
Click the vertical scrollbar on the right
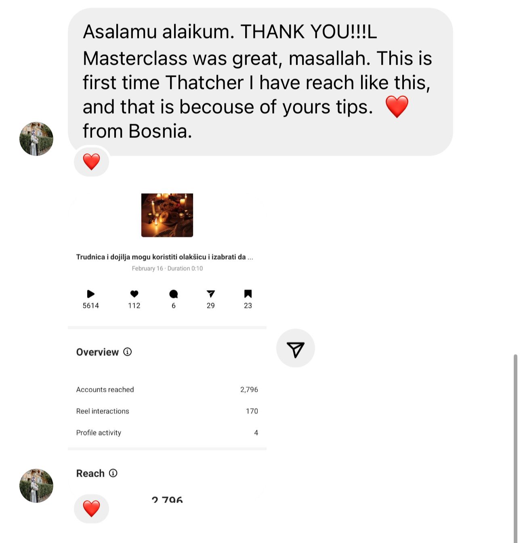point(515,448)
